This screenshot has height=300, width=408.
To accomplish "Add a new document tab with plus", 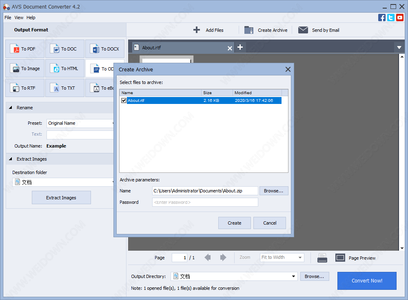I will coord(240,47).
